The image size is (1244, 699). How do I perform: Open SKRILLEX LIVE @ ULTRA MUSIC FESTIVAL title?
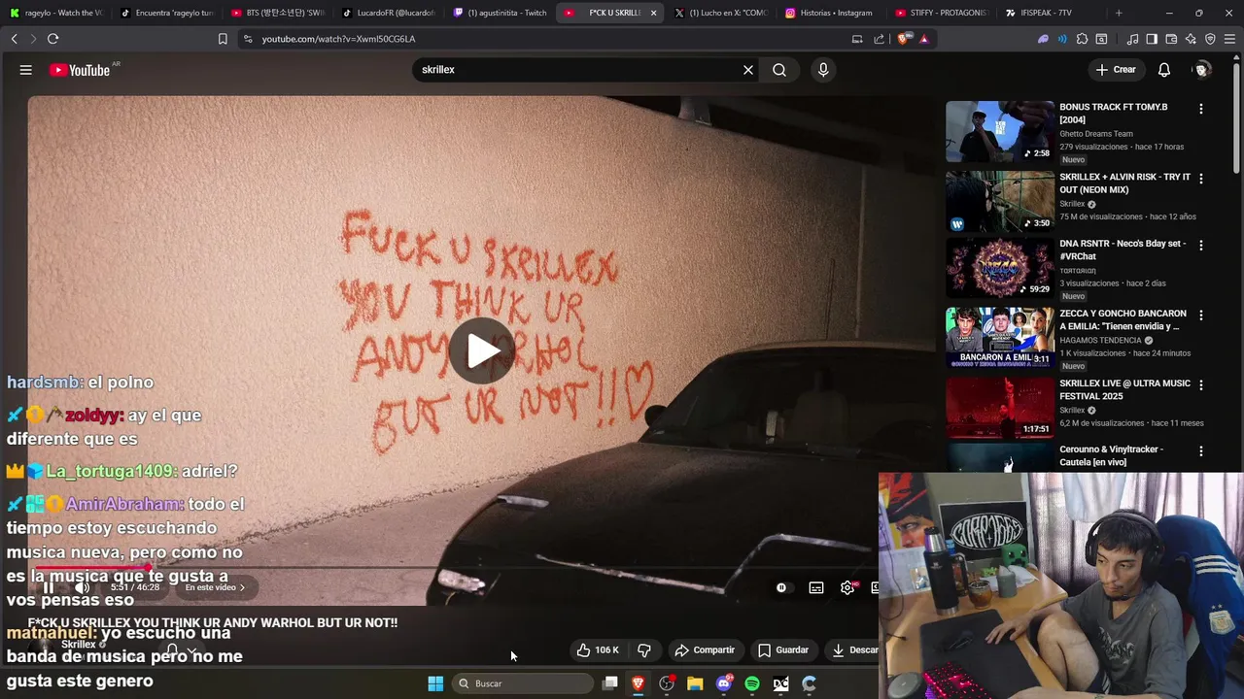tap(1124, 389)
